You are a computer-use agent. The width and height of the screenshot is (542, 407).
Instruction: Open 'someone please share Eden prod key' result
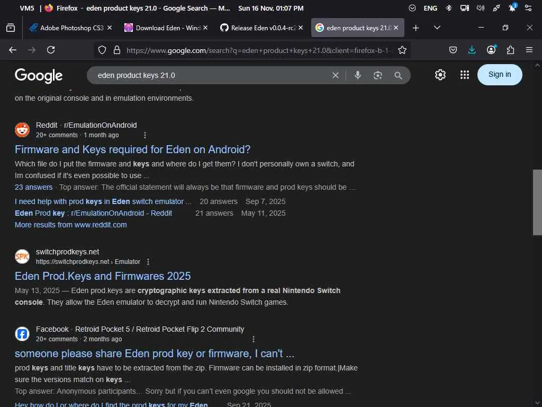pyautogui.click(x=155, y=353)
